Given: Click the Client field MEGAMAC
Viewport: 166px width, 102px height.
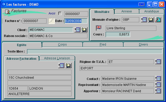Looking at the screenshot, I should [51, 30].
